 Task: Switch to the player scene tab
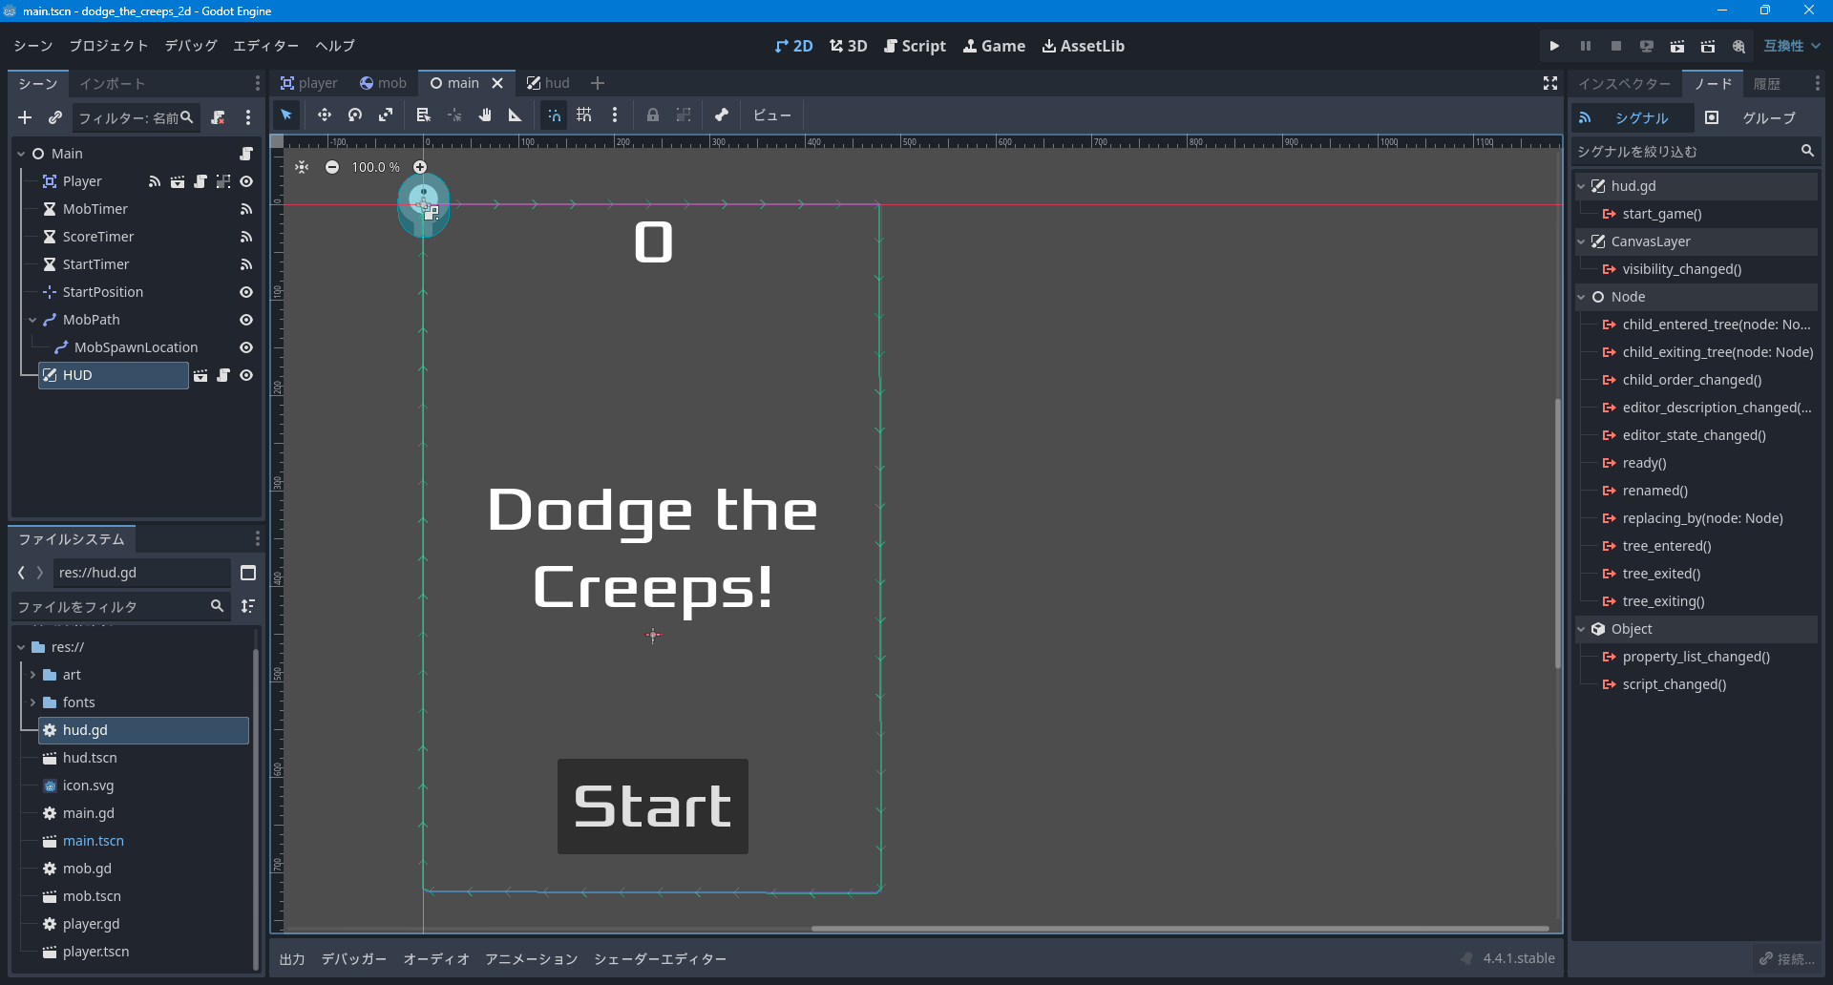click(x=309, y=83)
